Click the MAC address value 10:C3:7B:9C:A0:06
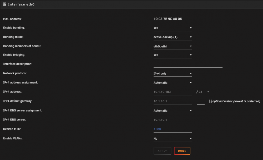The image size is (263, 160). tap(168, 19)
